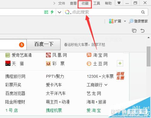Click the 土豆网 face icon

(x=89, y=64)
